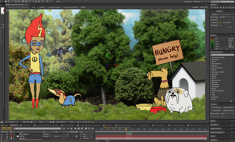Click the current time display 0:00:13:06
This screenshot has width=235, height=142.
tap(7, 128)
